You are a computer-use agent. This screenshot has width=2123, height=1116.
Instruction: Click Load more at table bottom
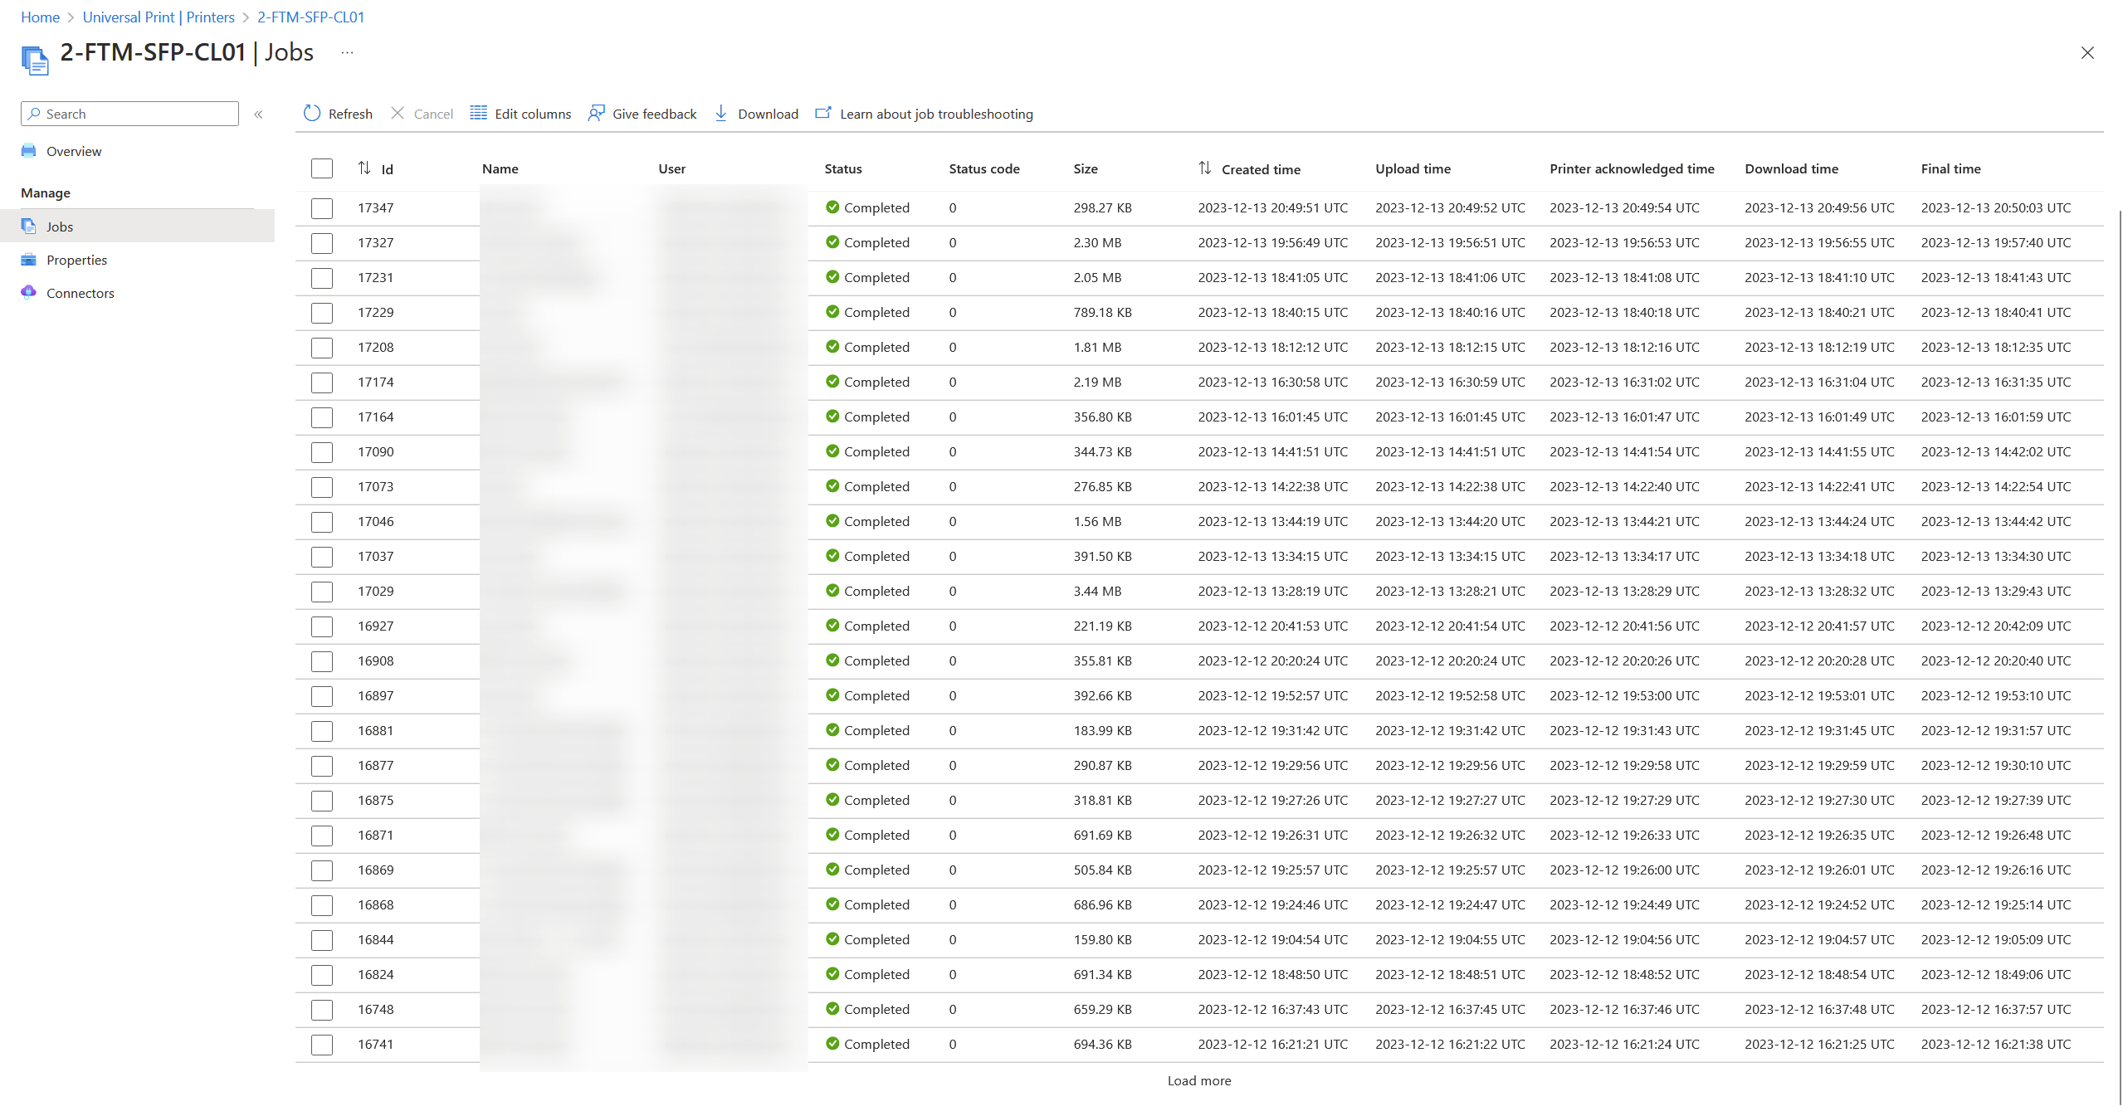1198,1081
